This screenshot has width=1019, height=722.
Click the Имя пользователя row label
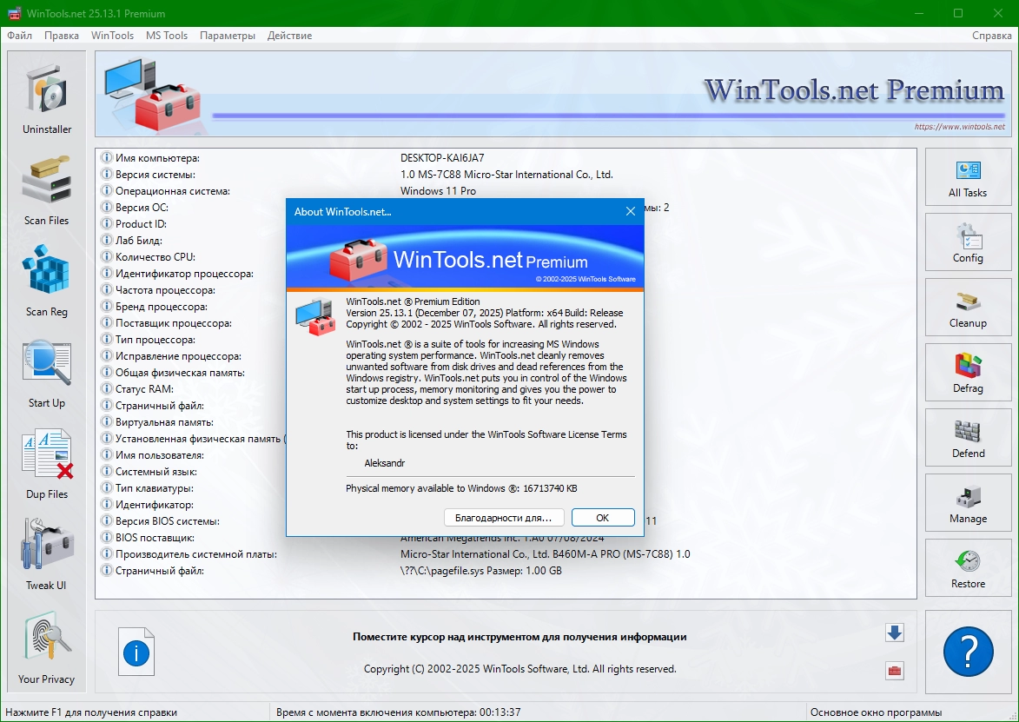click(x=160, y=455)
